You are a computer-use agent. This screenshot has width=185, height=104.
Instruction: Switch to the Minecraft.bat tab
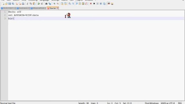pyautogui.click(x=38, y=8)
